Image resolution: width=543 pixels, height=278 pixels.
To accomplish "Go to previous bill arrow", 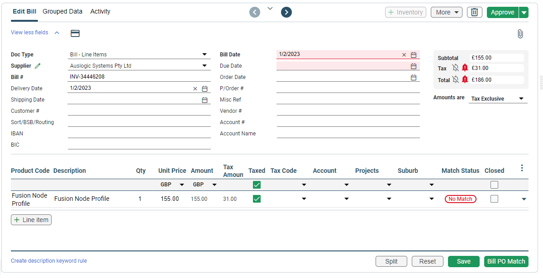I will [x=255, y=12].
